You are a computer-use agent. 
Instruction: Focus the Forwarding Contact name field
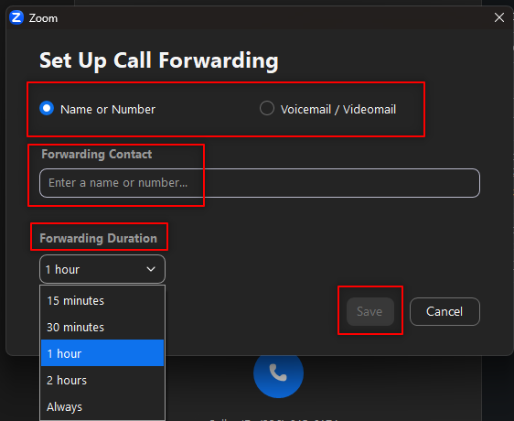[x=260, y=183]
